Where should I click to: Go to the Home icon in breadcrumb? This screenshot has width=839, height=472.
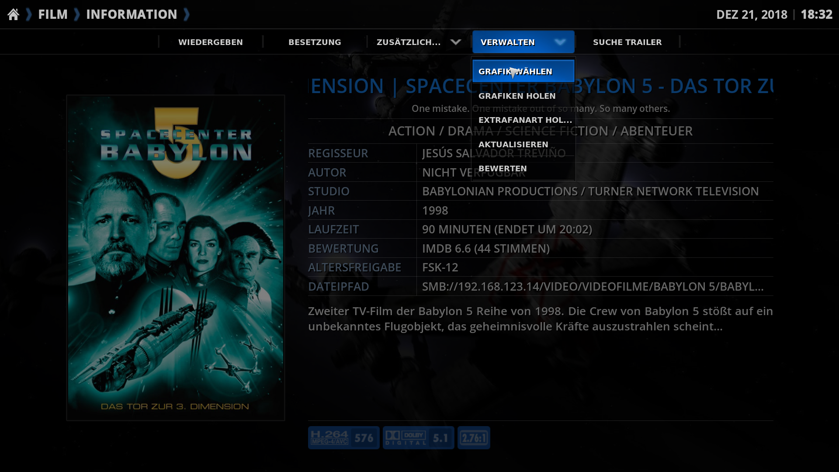14,14
